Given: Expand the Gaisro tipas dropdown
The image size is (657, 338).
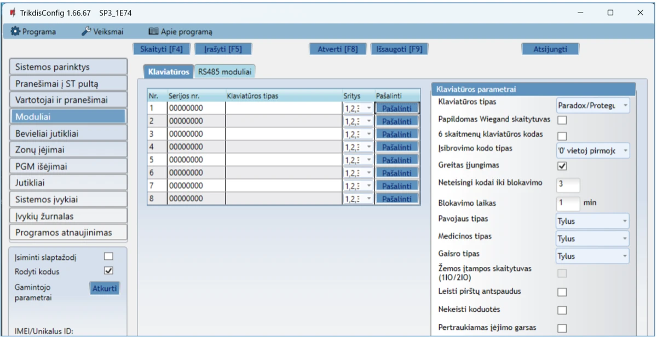Looking at the screenshot, I should [592, 256].
